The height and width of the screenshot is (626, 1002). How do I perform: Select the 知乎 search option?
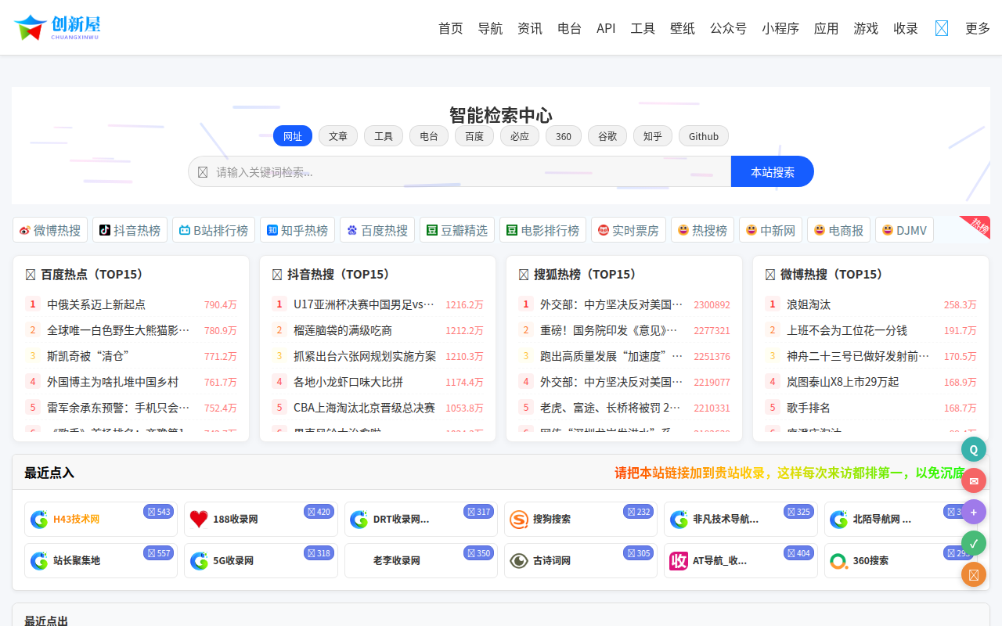[653, 136]
